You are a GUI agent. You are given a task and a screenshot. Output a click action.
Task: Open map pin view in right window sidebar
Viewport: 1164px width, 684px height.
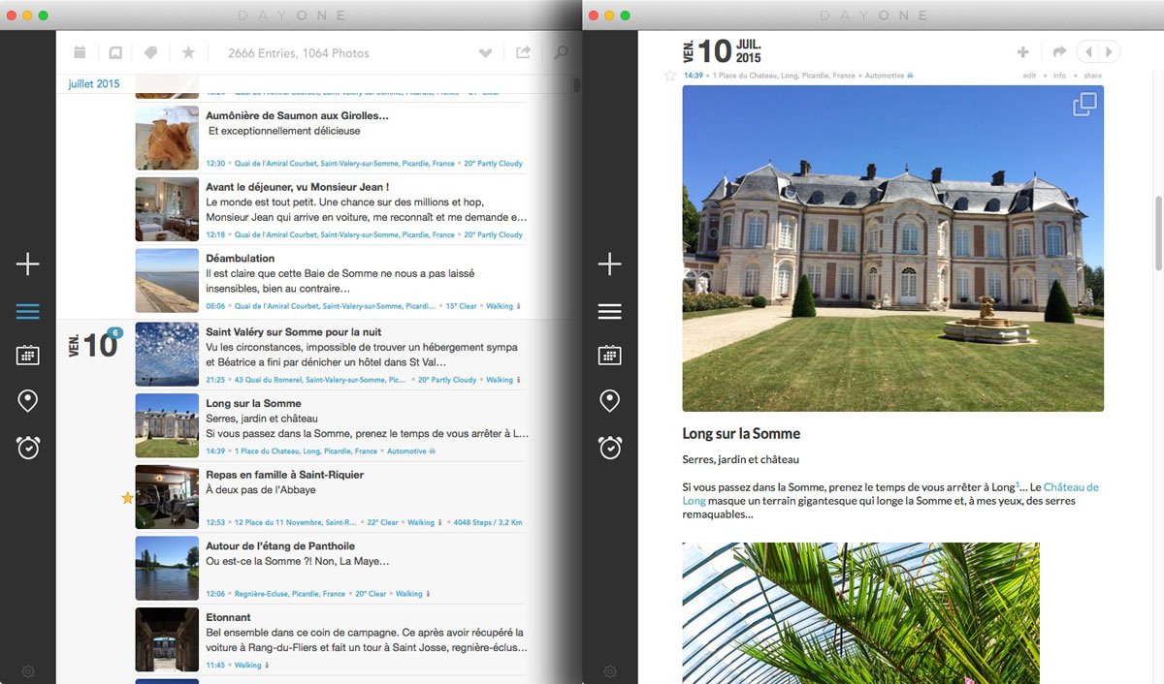click(x=609, y=400)
